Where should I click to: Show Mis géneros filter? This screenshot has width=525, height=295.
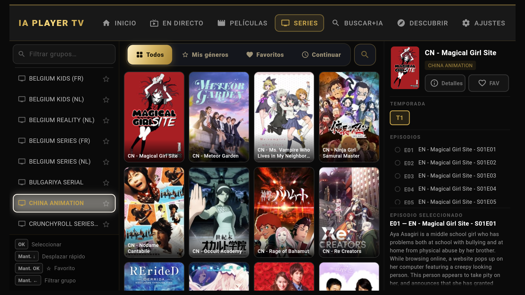[x=205, y=55]
